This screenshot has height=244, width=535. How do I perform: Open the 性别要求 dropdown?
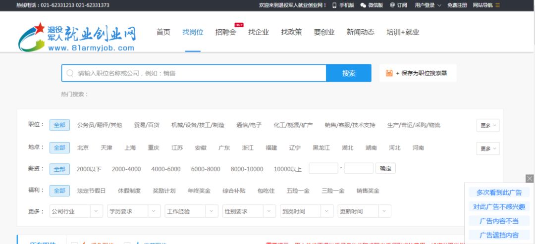(249, 211)
